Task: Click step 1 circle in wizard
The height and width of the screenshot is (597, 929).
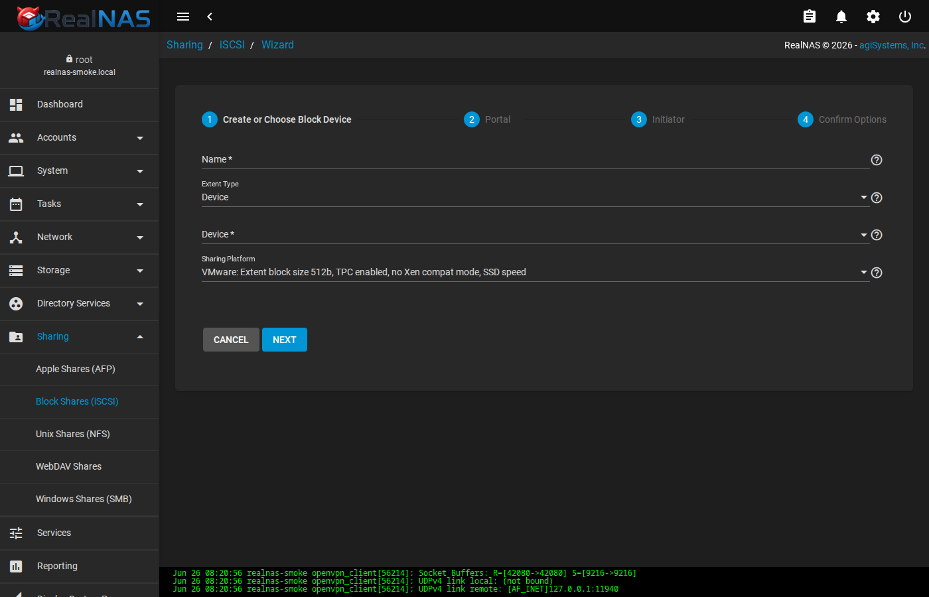Action: [x=210, y=119]
